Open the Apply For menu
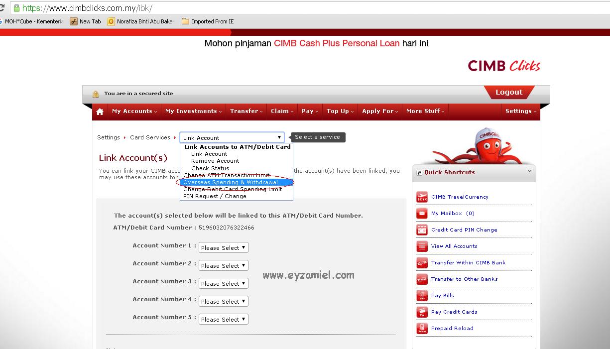The height and width of the screenshot is (349, 610). click(380, 111)
